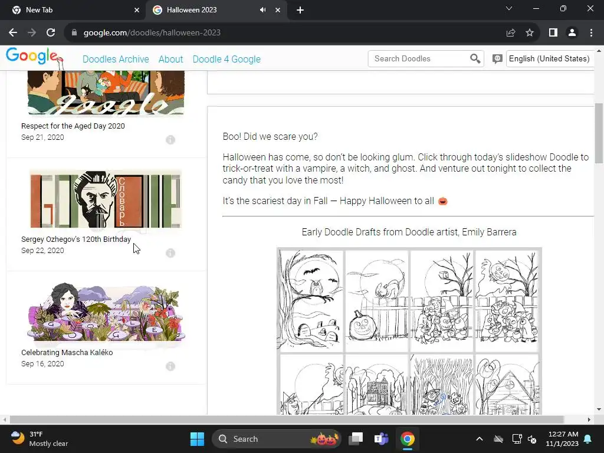This screenshot has height=453, width=604.
Task: Bookmark this page with the star
Action: pos(530,33)
